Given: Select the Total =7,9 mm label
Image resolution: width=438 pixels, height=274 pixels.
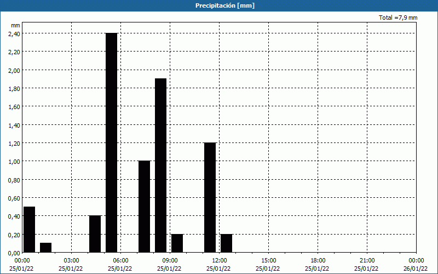Looking at the screenshot, I should 398,18.
